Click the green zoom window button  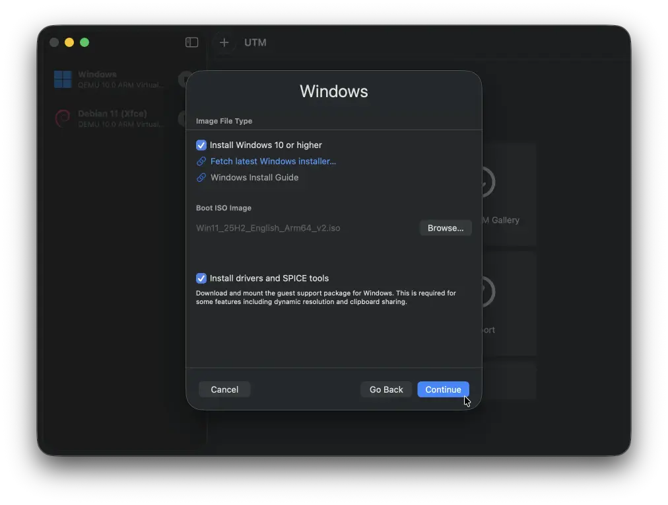coord(84,42)
